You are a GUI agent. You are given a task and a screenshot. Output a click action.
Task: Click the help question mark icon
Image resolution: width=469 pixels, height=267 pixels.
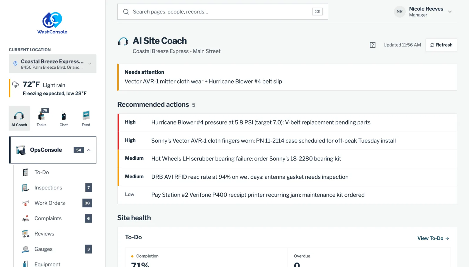click(x=373, y=45)
